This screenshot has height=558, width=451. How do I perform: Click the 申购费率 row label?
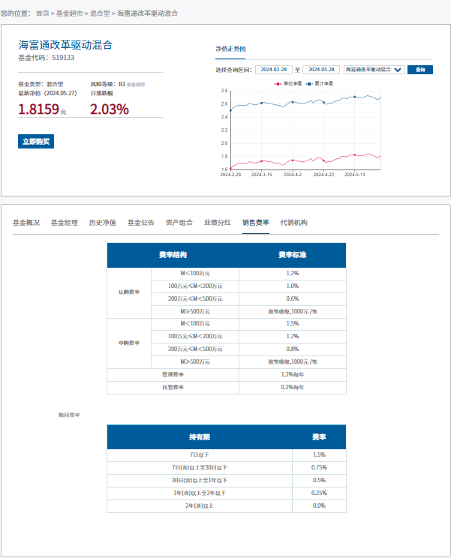click(129, 343)
